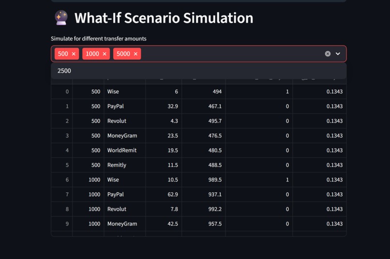Screen dimensions: 390x259
Task: Click the fee value 11.5
Action: point(173,165)
